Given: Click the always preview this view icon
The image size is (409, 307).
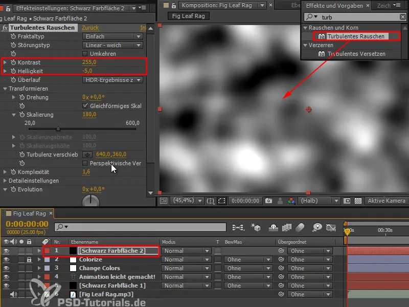Looking at the screenshot, I should click(x=164, y=201).
